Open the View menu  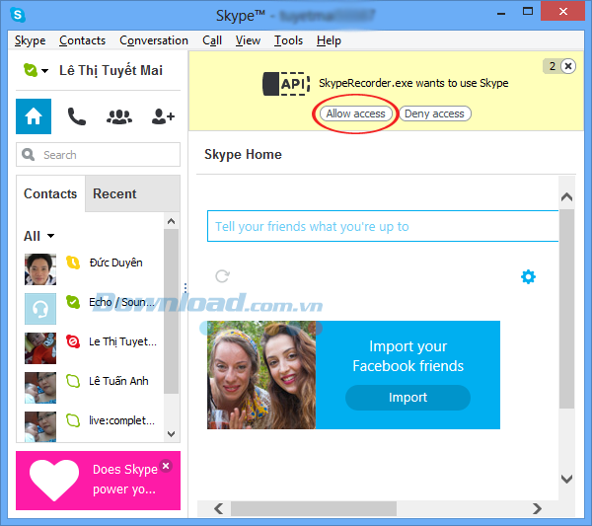(x=248, y=40)
